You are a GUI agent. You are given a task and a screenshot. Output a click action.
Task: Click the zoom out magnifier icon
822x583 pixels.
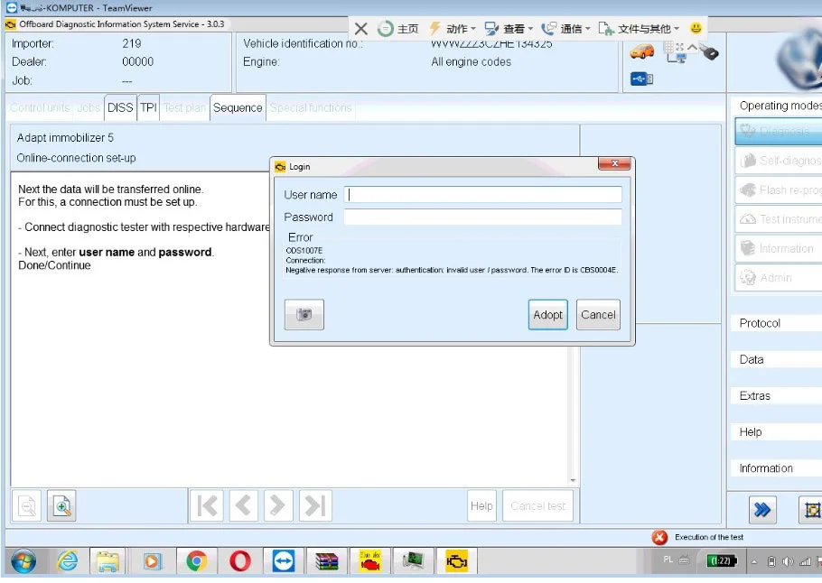(x=27, y=506)
